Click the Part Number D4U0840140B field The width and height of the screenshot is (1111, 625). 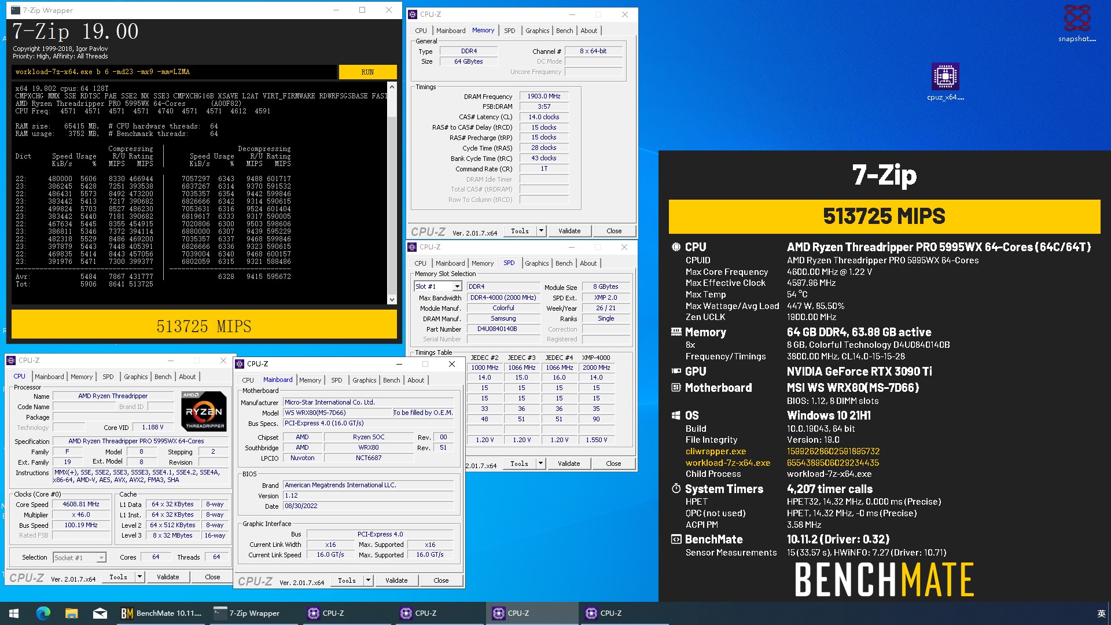(x=503, y=329)
